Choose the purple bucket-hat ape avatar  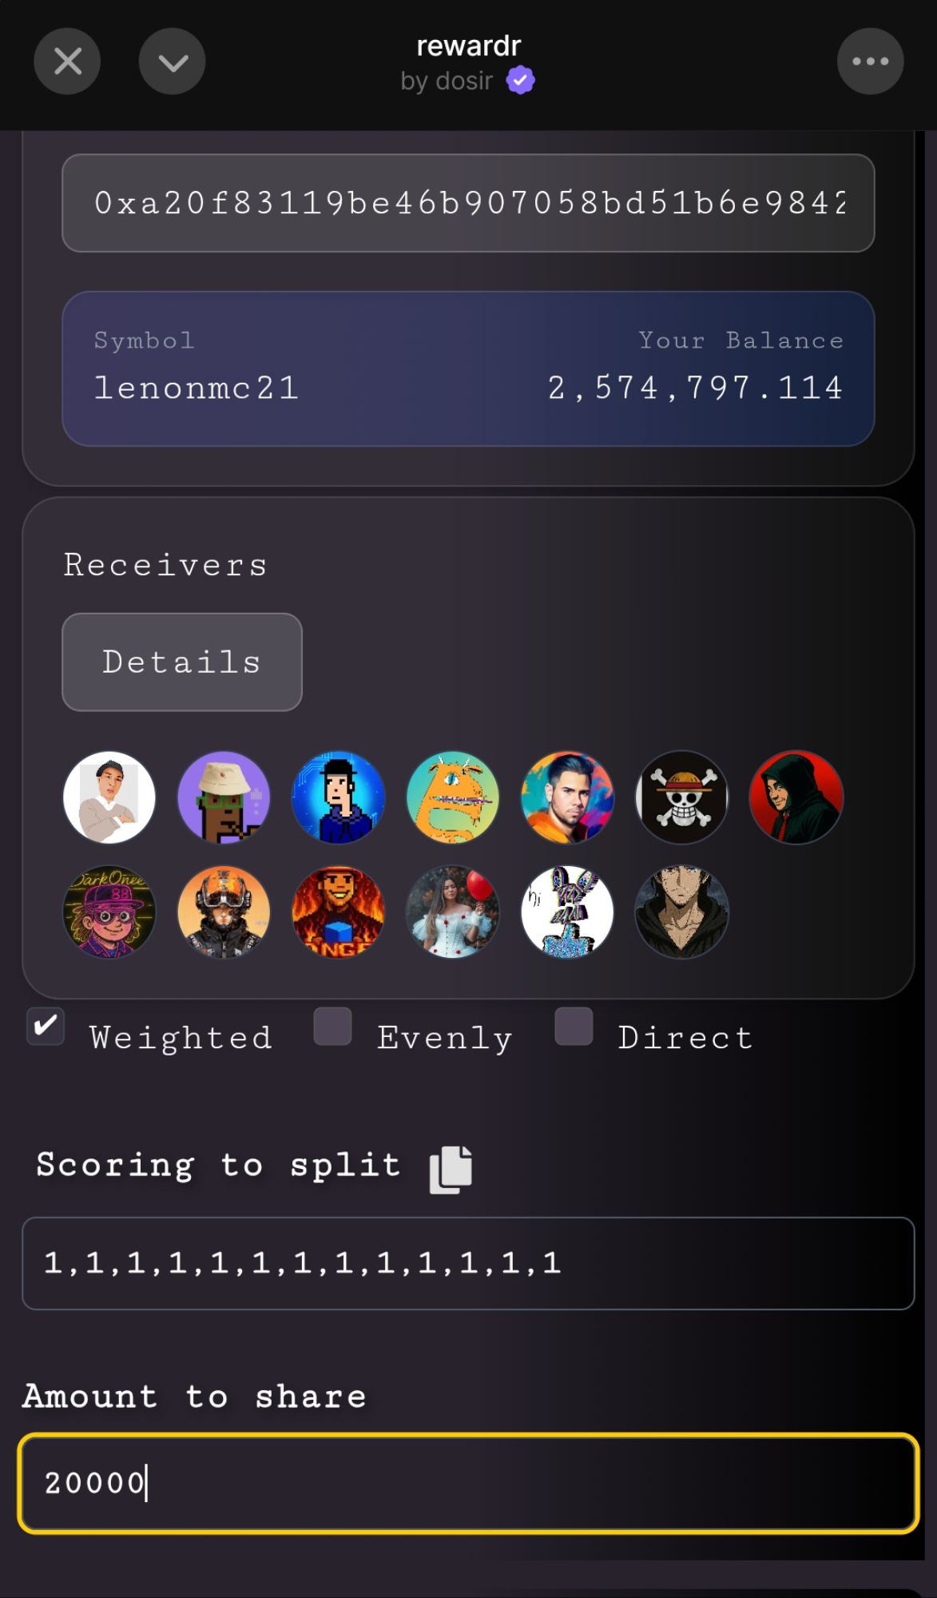[x=224, y=797]
